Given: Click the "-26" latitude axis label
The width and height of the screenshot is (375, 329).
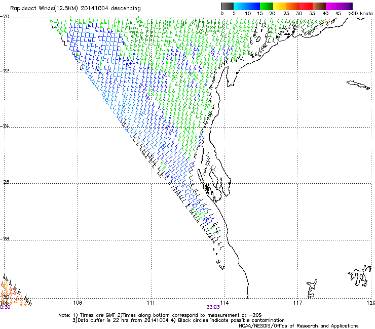Looking at the screenshot, I should (x=5, y=182).
